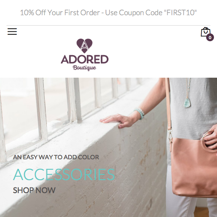Select the 10% Off promo announcement text

point(108,13)
